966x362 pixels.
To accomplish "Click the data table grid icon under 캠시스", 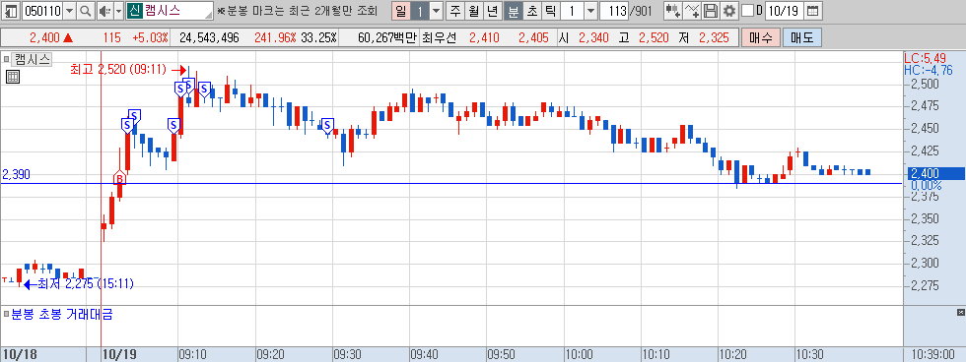I will (x=12, y=77).
